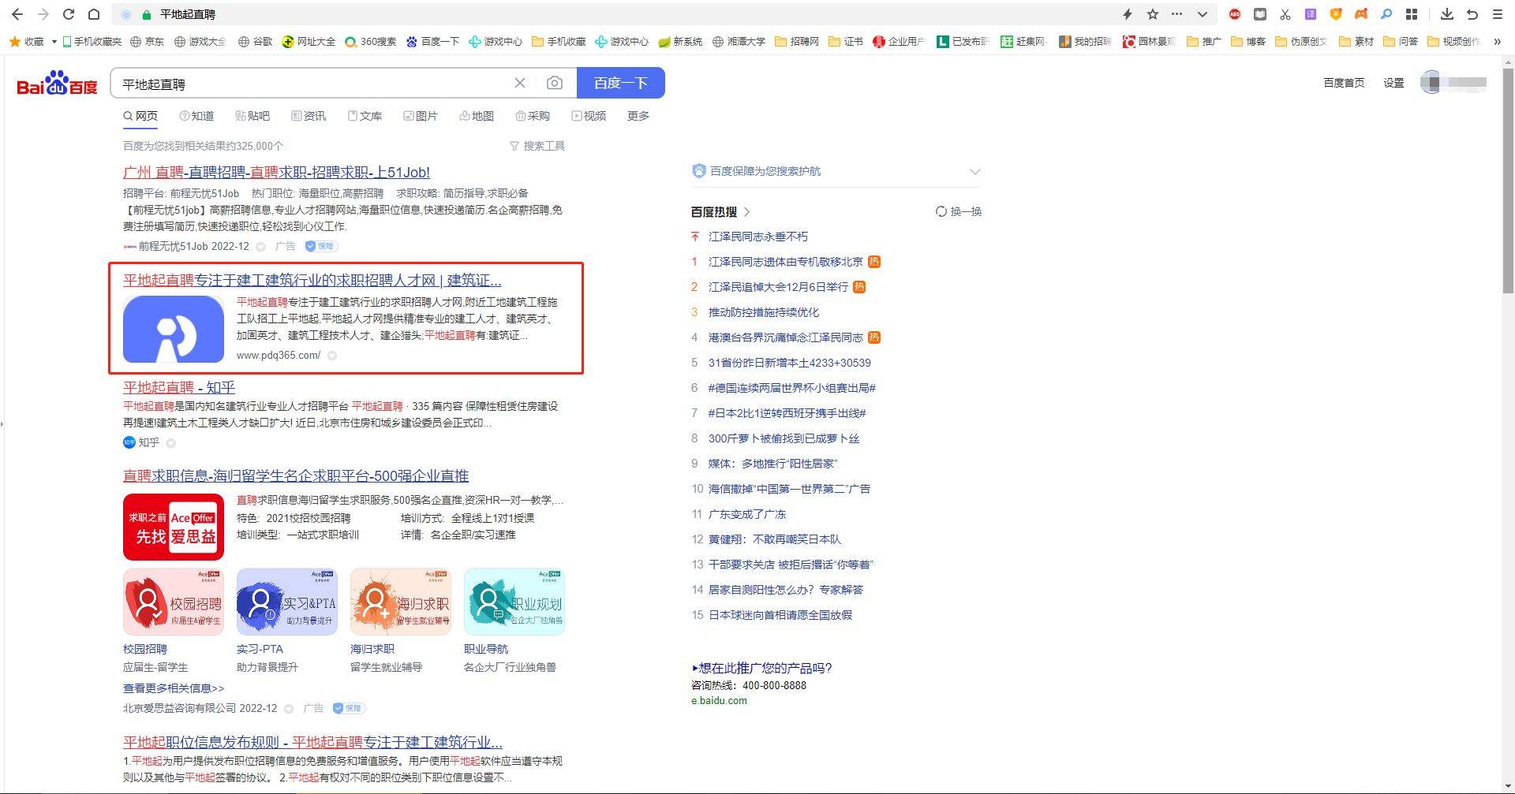The width and height of the screenshot is (1515, 794).
Task: Open the 海归求职 card image
Action: (x=401, y=602)
